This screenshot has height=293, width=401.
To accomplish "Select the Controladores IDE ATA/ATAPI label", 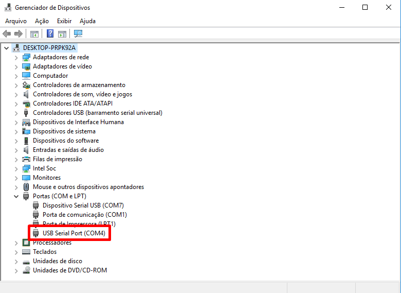I will pyautogui.click(x=72, y=104).
